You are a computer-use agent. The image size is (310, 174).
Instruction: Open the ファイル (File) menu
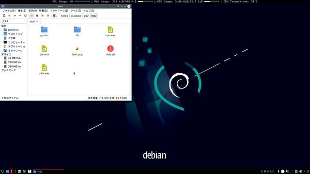[9, 11]
